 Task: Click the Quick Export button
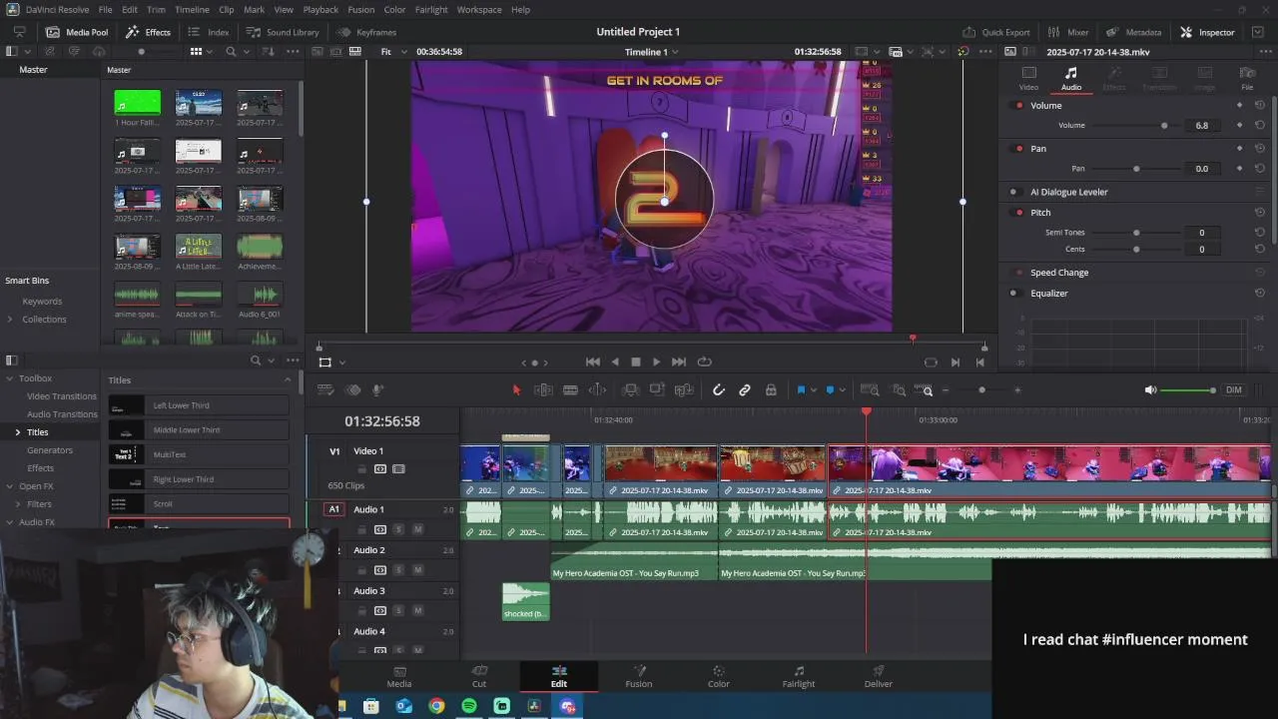point(996,32)
